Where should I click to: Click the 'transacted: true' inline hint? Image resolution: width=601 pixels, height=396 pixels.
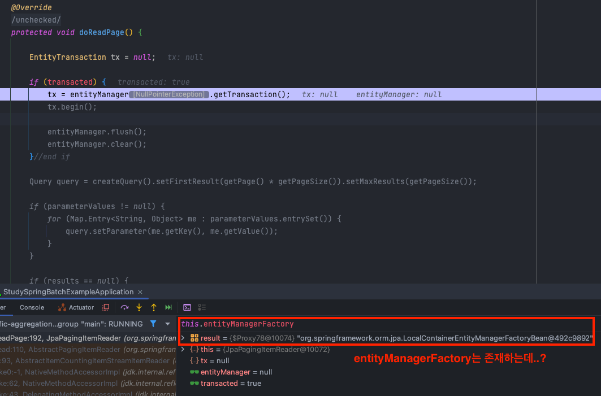pos(154,82)
